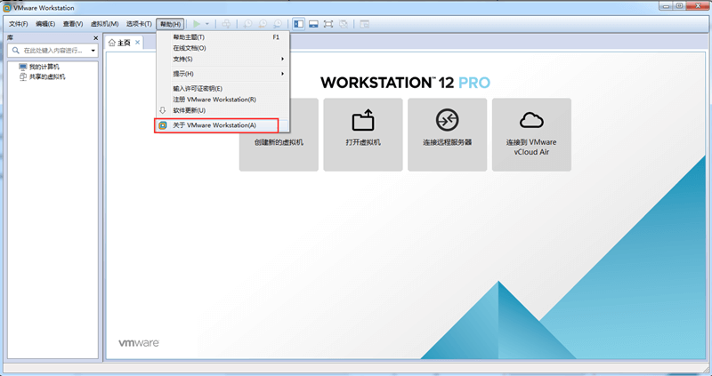Choose 在线文档(O) menu entry
The width and height of the screenshot is (712, 376).
point(222,48)
